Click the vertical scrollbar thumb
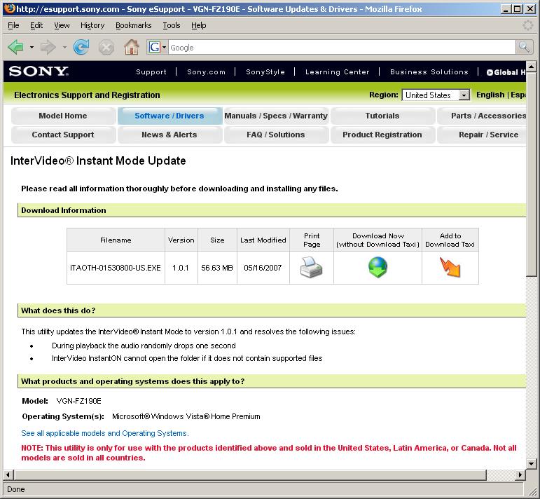The image size is (540, 499). tap(531, 174)
